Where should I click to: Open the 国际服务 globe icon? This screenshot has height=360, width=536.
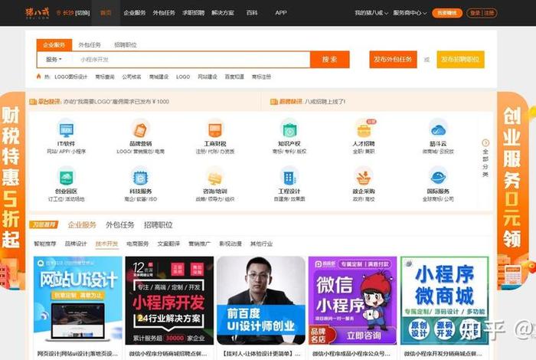438,177
